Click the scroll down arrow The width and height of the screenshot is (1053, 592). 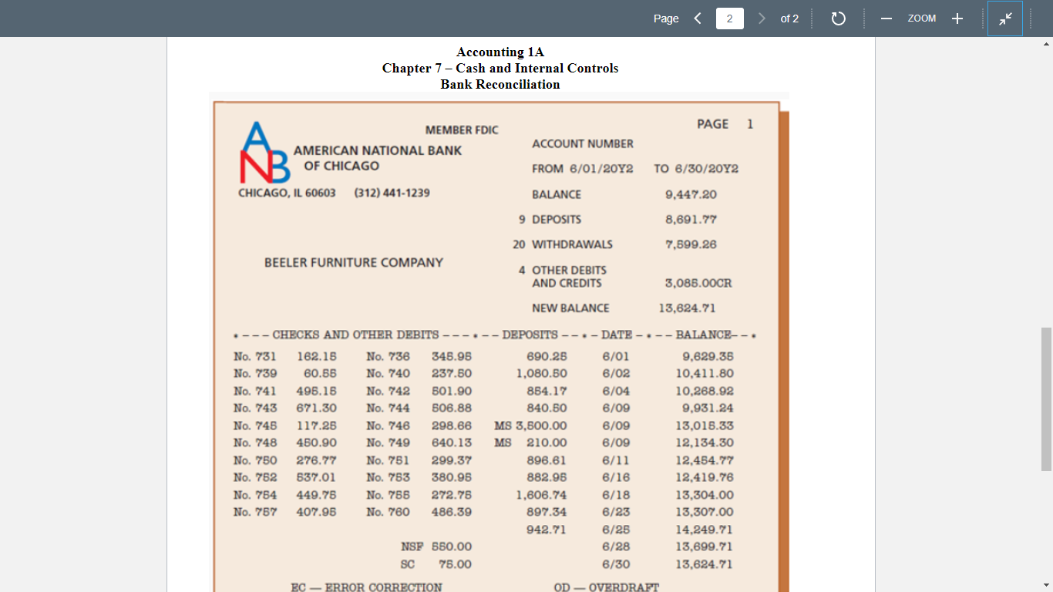click(x=1046, y=586)
